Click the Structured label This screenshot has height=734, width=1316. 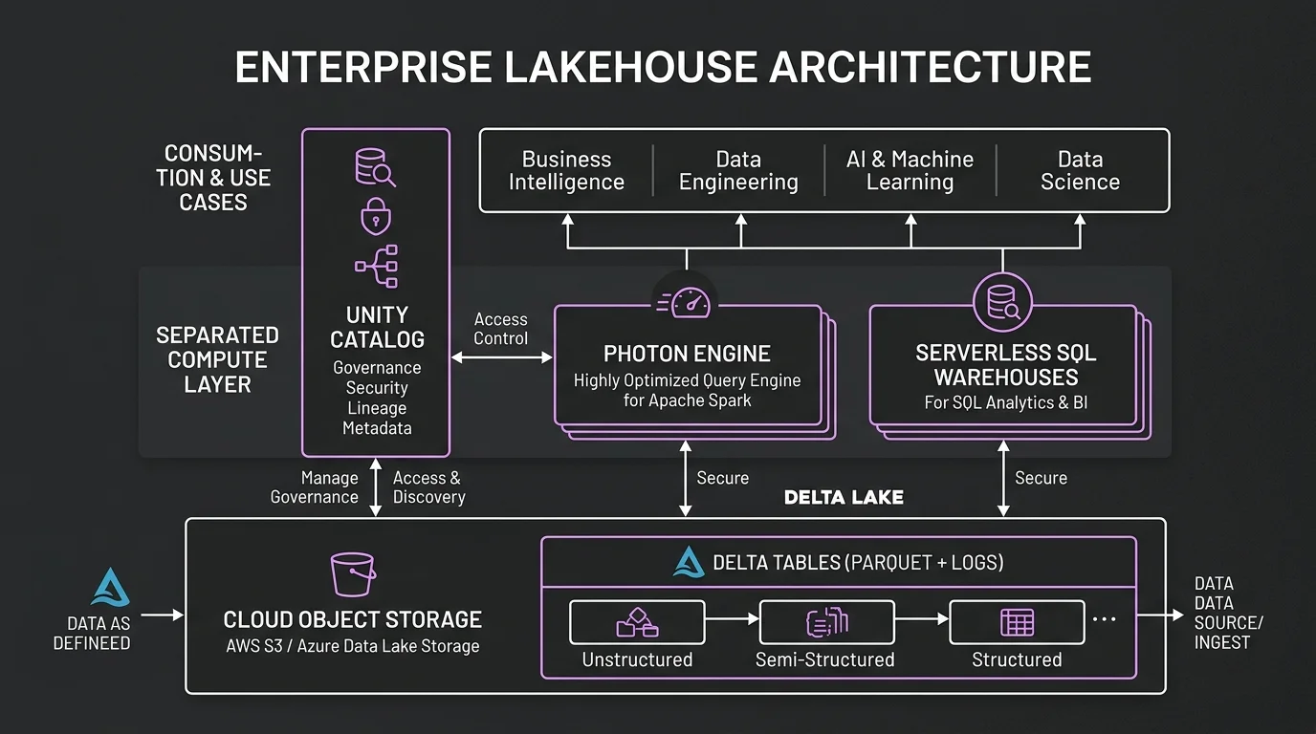point(1017,659)
